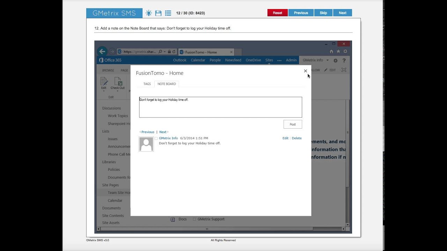
Task: Open Site Contents in the left navigation
Action: [113, 216]
